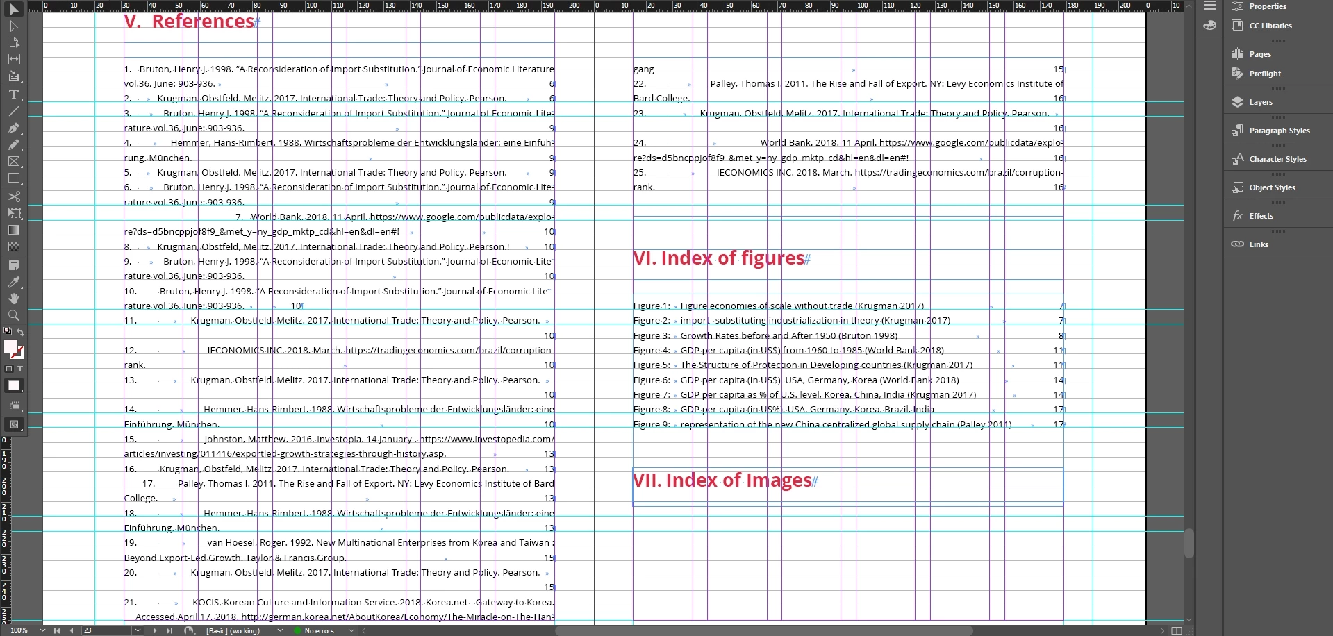
Task: Click the page number field showing 23
Action: 106,630
